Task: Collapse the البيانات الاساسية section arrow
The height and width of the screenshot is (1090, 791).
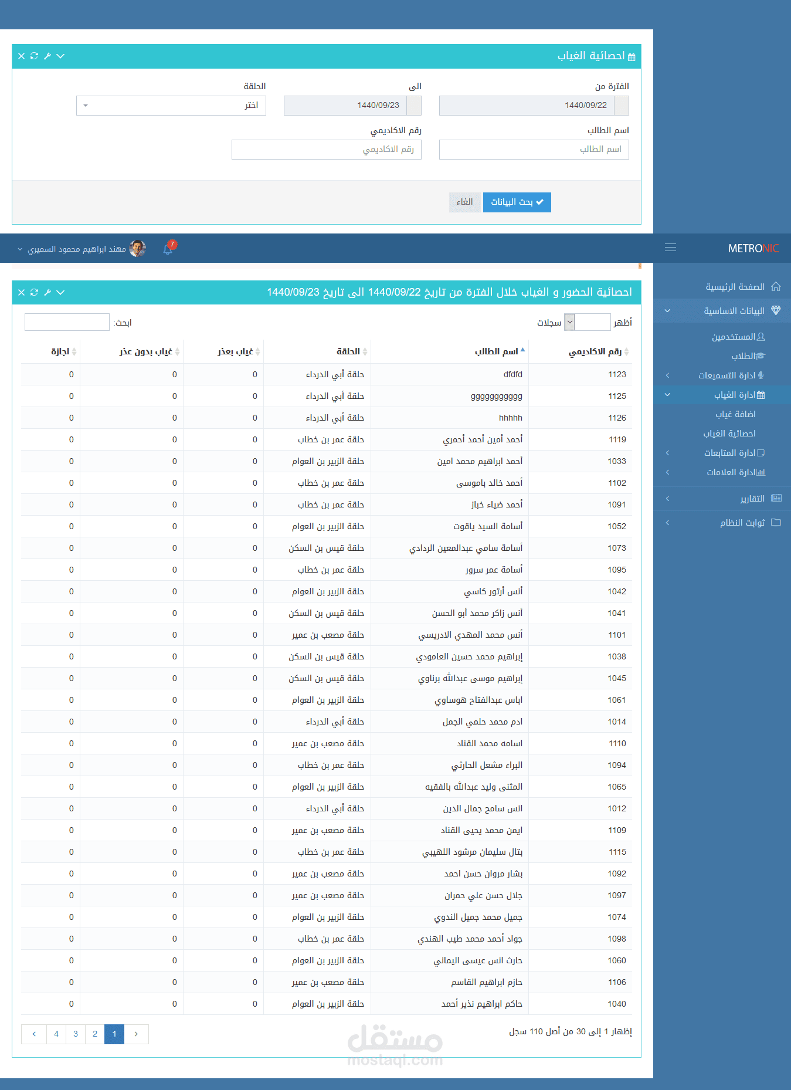Action: coord(667,311)
